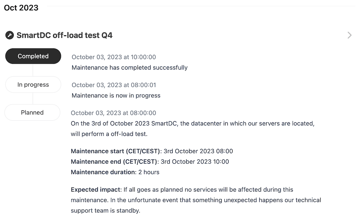
Task: Click the bold Maintenance end (CET/CEST) label
Action: click(114, 162)
